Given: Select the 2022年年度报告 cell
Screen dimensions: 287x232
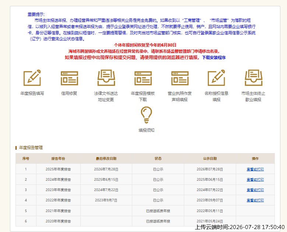Looking at the screenshot, I should pos(58,200).
